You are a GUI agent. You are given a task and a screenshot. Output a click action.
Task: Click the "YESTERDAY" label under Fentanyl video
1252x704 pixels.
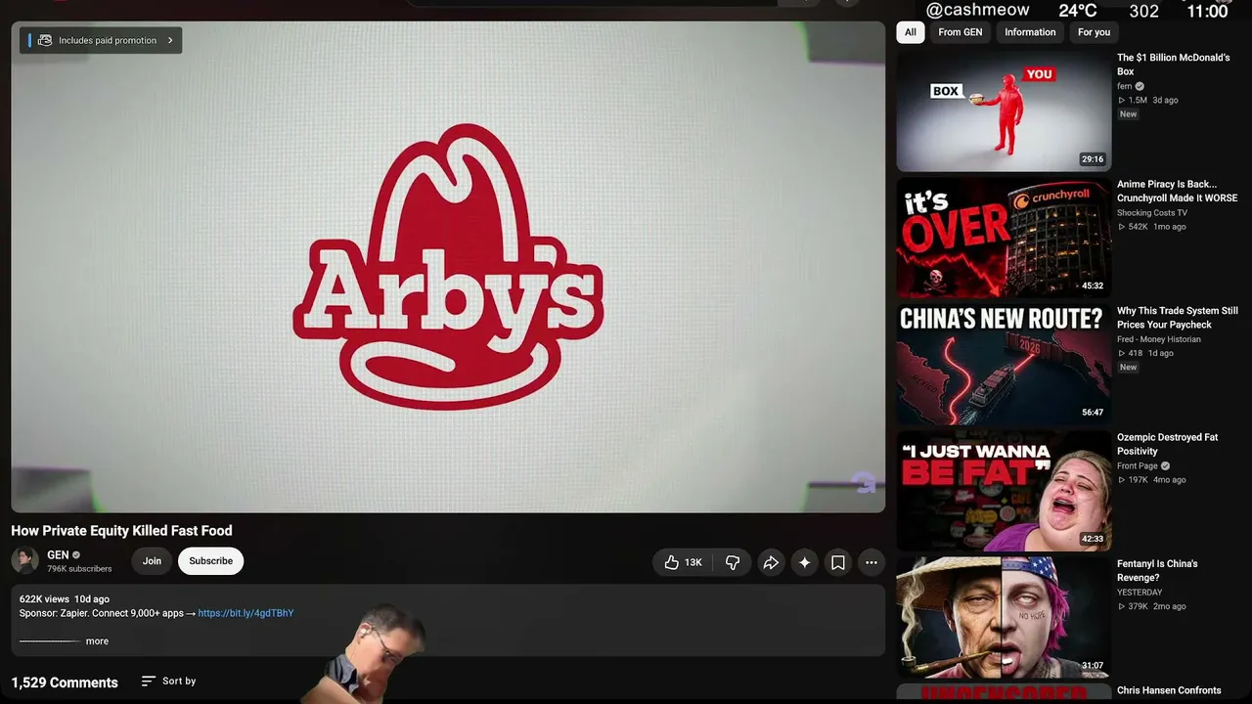(1140, 593)
